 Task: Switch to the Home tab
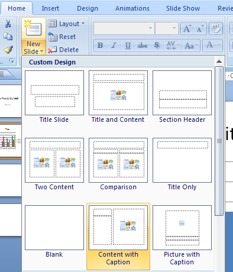17,8
